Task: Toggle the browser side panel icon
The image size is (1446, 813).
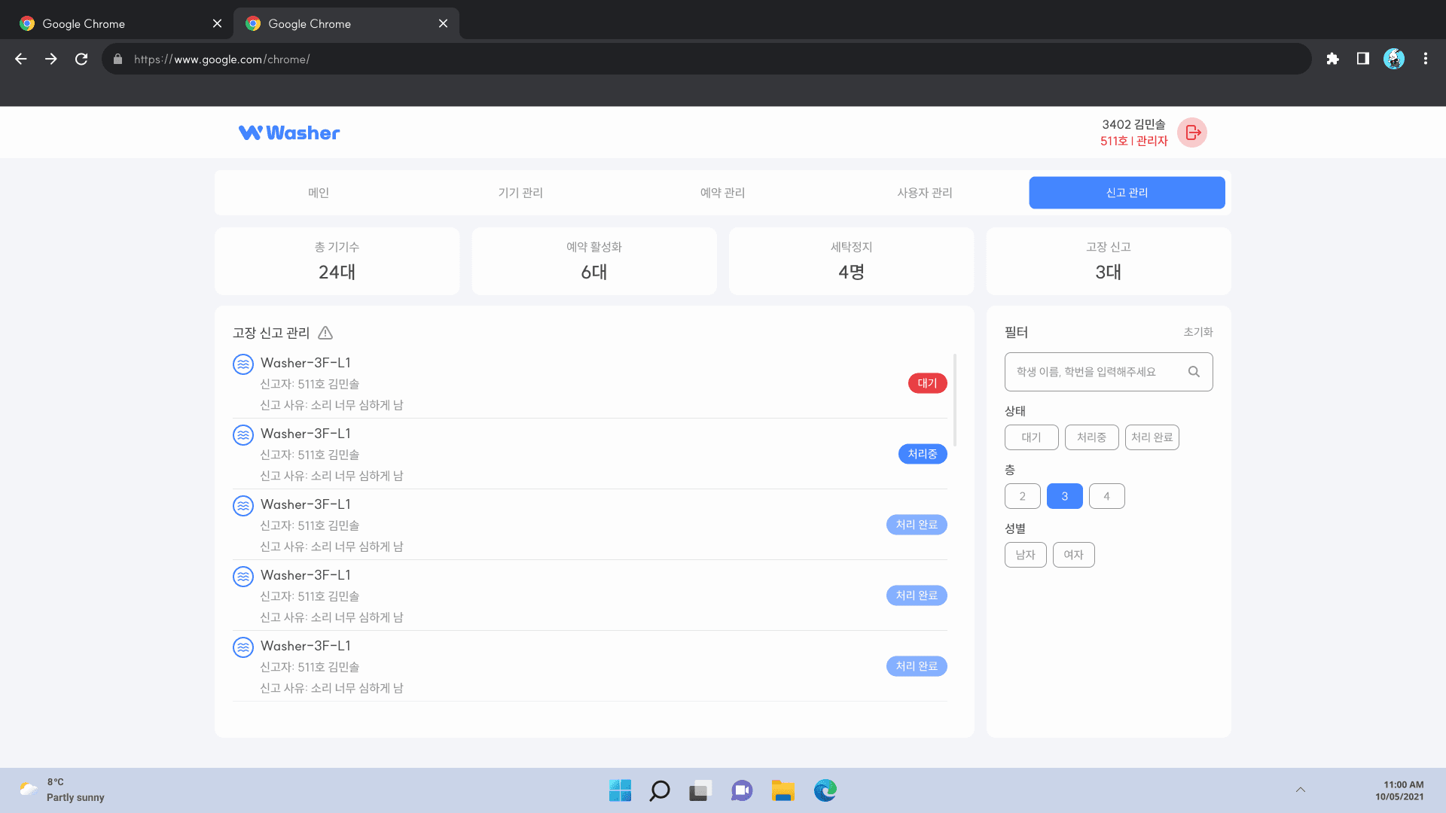Action: tap(1363, 59)
